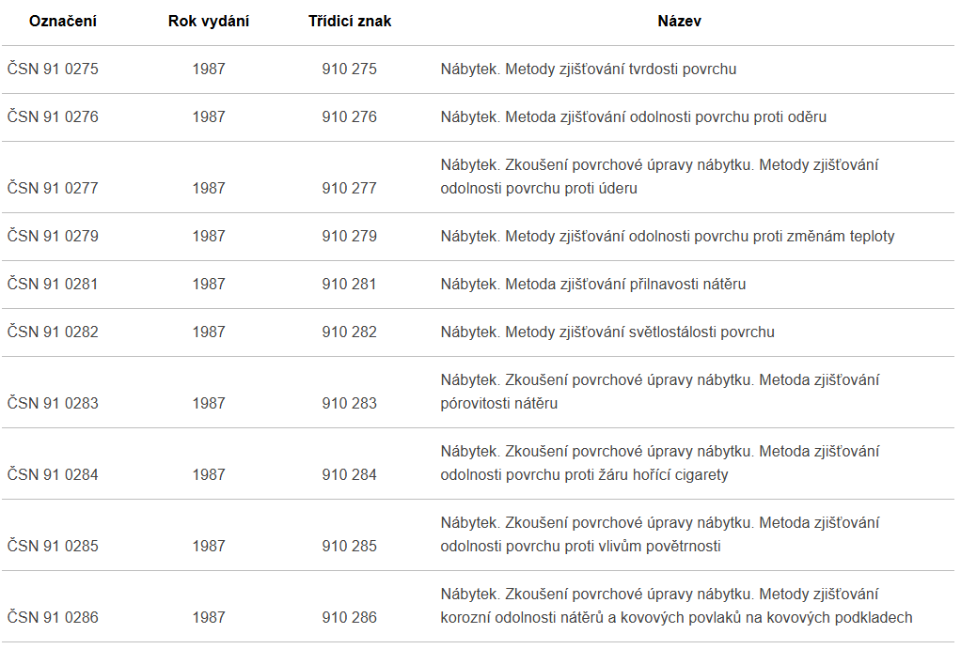961x649 pixels.
Task: Select classification code 910 282
Action: point(350,332)
